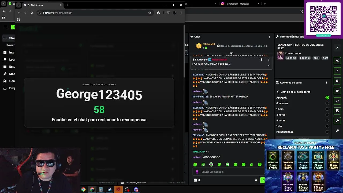Collapse the gift leaderboard with the arrow under CSebasBR

tap(231, 53)
